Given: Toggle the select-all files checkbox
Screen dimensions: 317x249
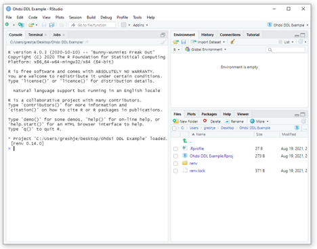Looking at the screenshot, I should [x=174, y=128].
